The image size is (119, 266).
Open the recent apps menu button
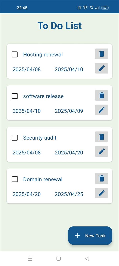[30, 258]
